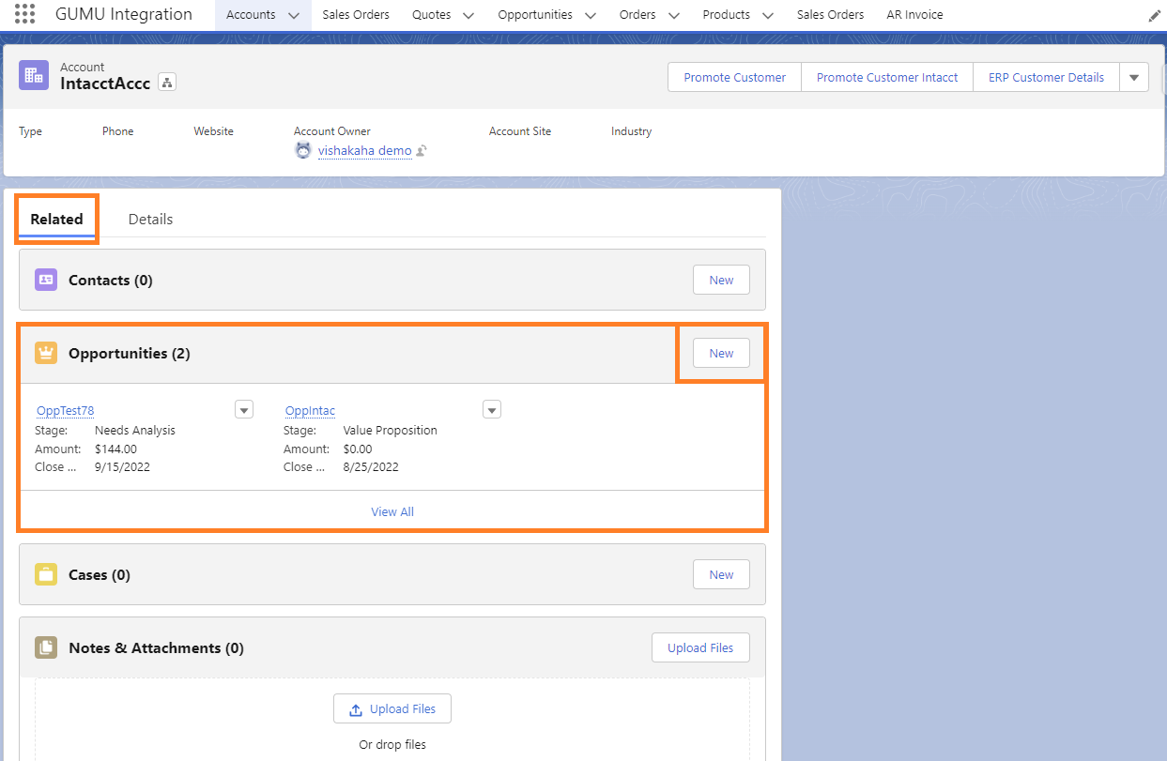The image size is (1167, 761).
Task: Open the Opportunities navigation tab
Action: 535,15
